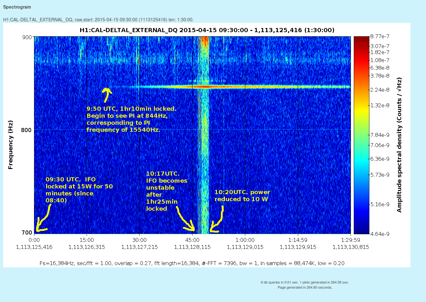Viewport: 426px width, 302px height.
Task: Click the FFT parameters line starting with Fs=16,384Hz
Action: coord(192,263)
